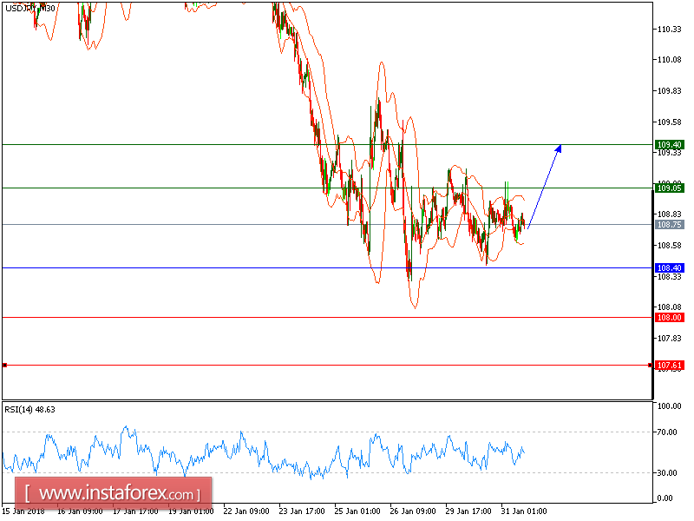Select the green 109.40 resistance price tag
The image size is (694, 521).
tap(668, 143)
